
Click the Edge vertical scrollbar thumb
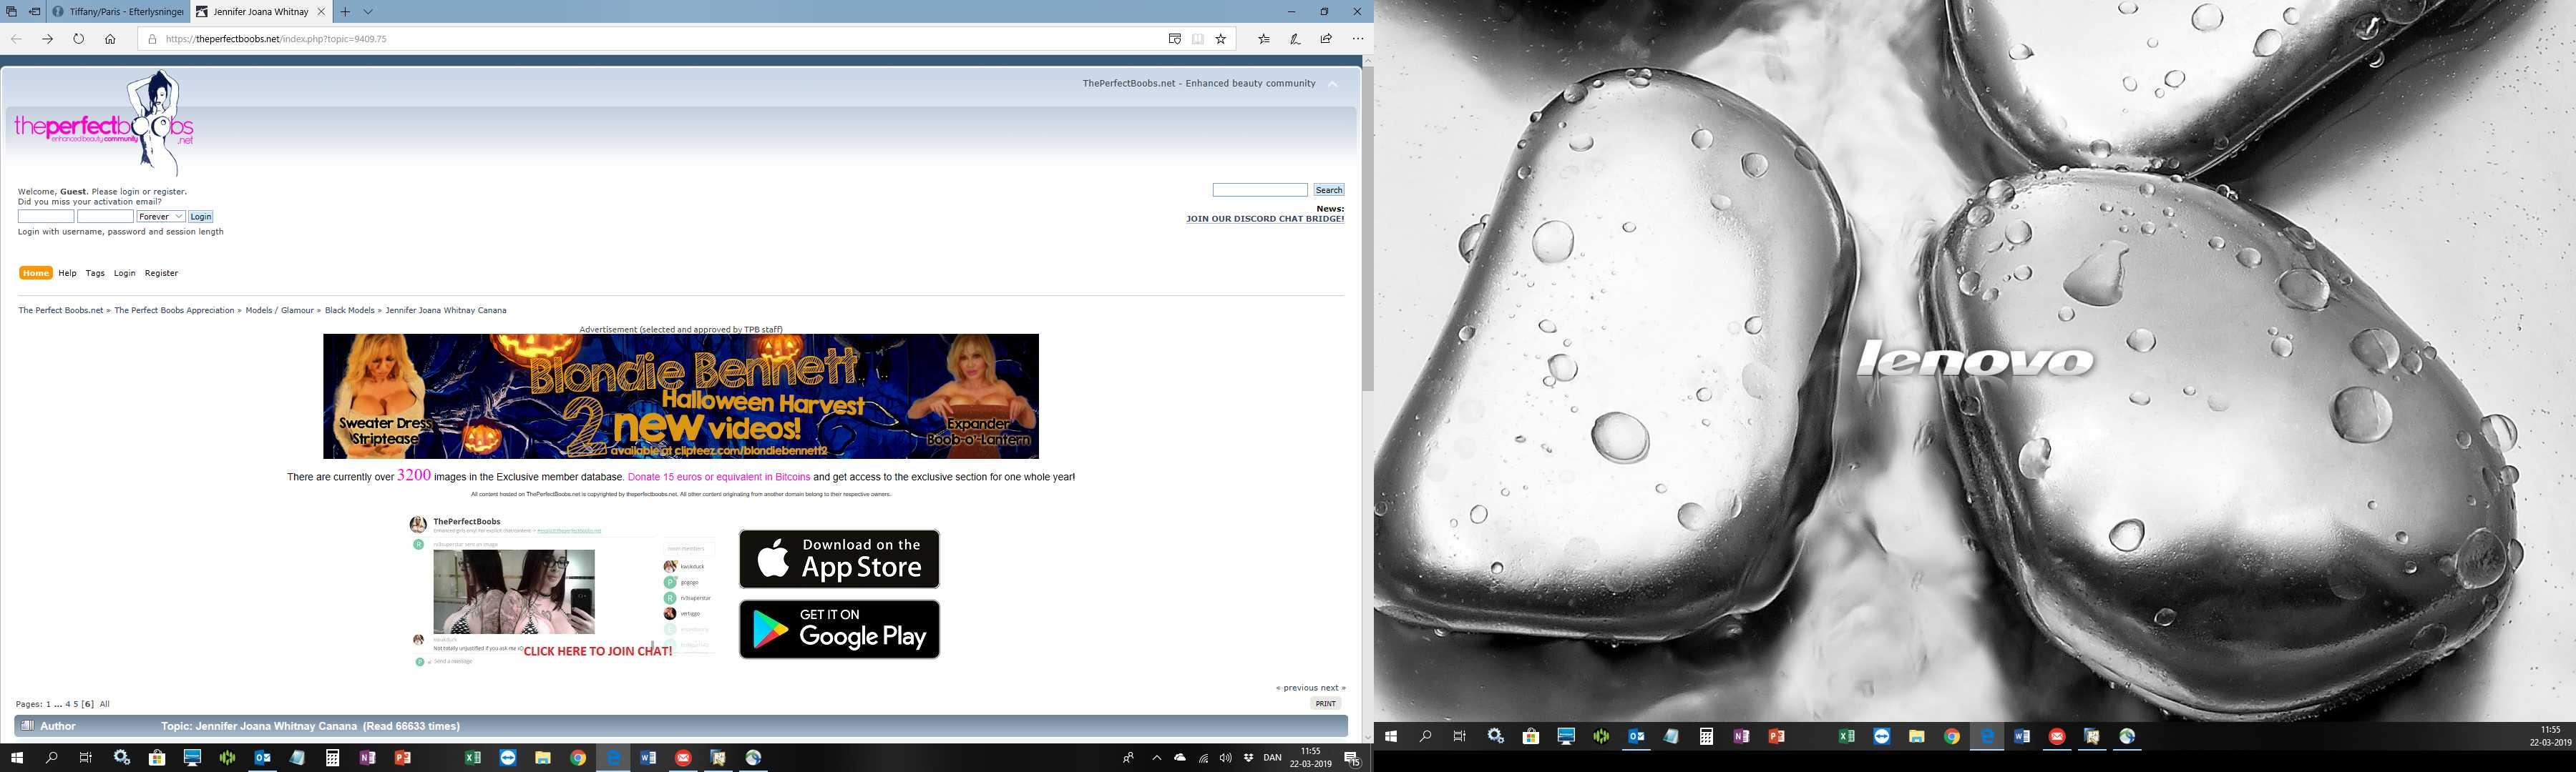tap(1368, 229)
